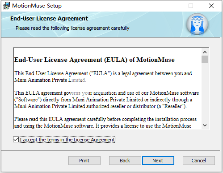Click the scroll-down arrow of the license text
The width and height of the screenshot is (223, 173).
coord(205,125)
